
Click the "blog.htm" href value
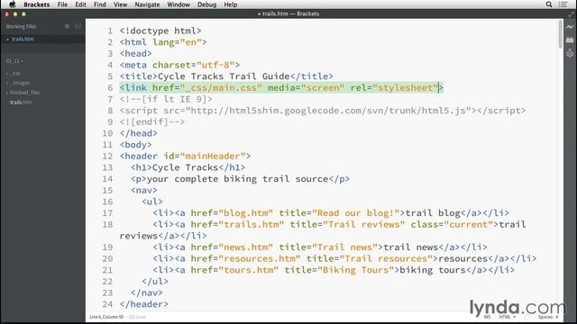point(246,213)
